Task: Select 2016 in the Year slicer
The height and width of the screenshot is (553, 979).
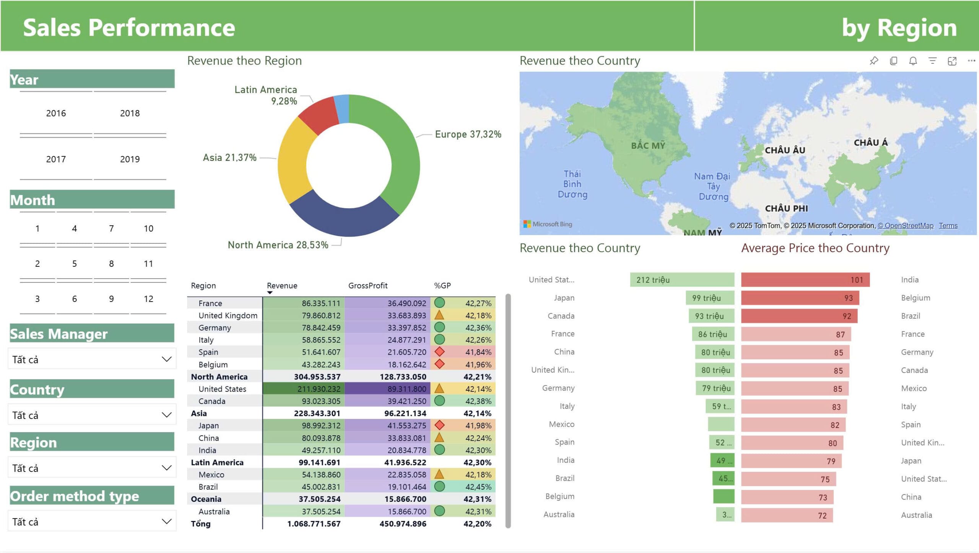Action: click(56, 113)
